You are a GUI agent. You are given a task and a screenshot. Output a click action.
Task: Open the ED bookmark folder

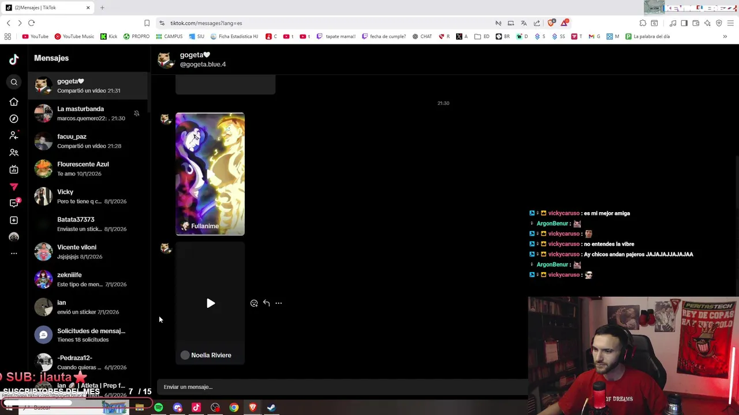482,36
